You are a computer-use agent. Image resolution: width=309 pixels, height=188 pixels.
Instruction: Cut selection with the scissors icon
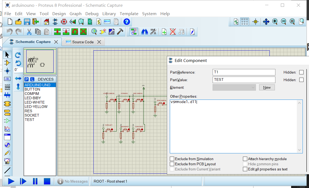(29, 32)
